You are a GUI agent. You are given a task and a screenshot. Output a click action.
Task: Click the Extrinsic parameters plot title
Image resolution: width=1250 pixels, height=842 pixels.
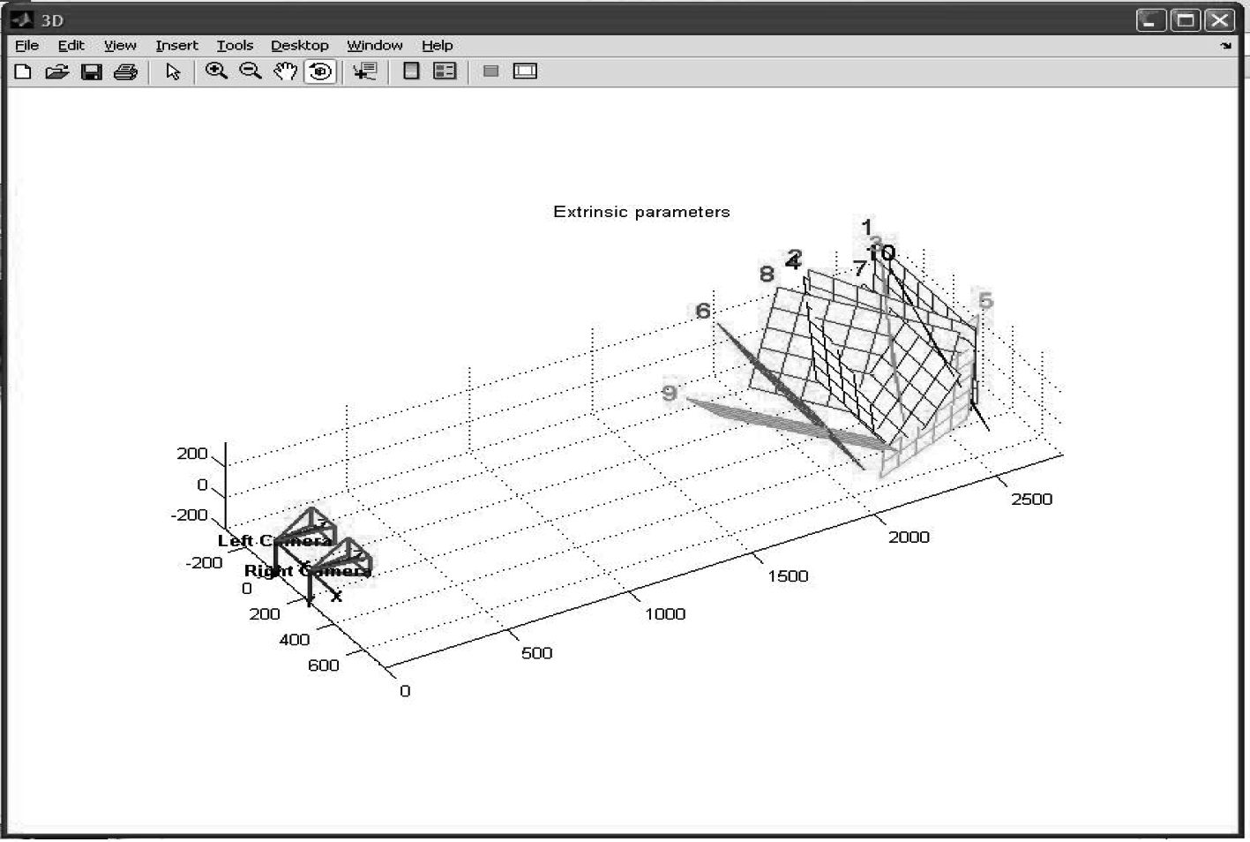[641, 212]
